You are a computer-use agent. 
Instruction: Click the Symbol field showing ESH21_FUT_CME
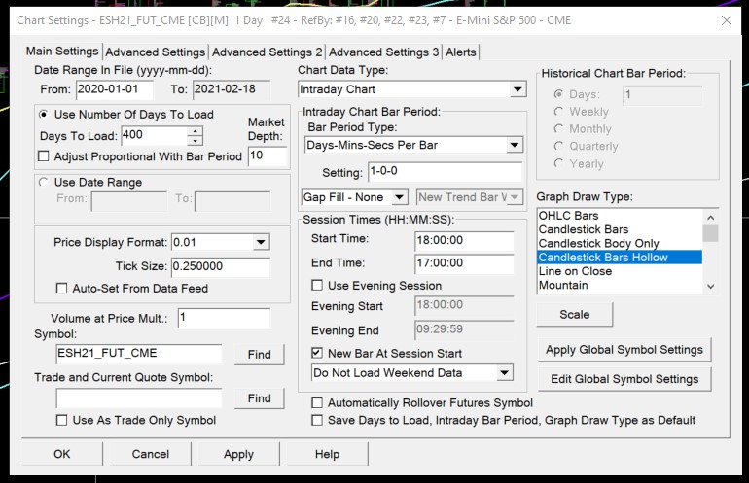(138, 353)
